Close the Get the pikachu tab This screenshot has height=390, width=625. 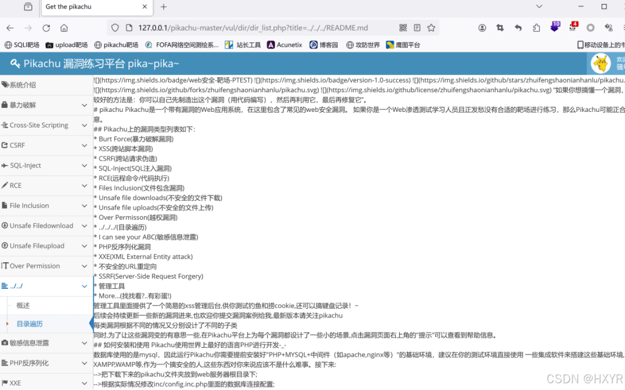click(x=145, y=7)
